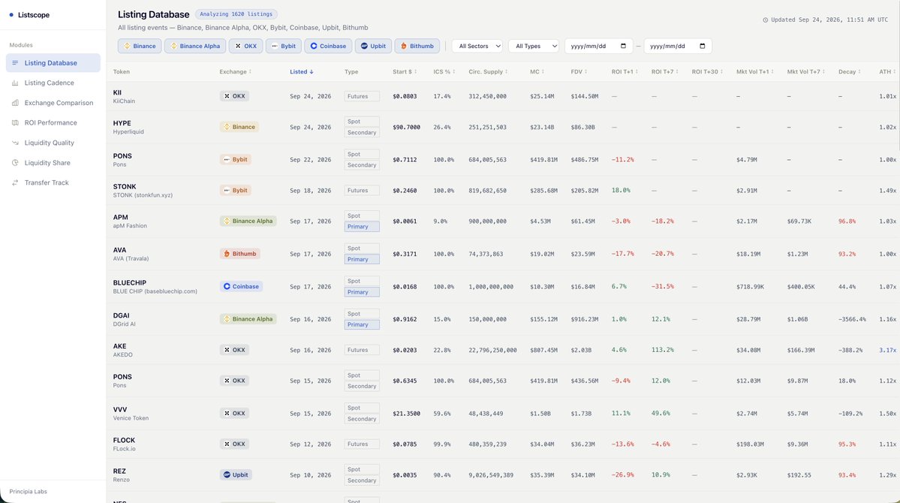Screen dimensions: 900x503
Task: Click the OKX badge in FLOCK row
Action: [x=234, y=444]
